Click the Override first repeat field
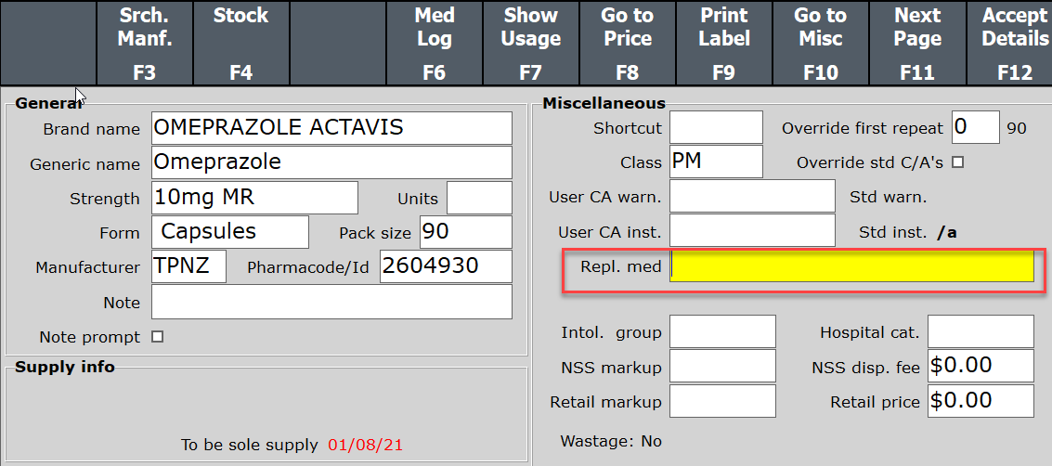Viewport: 1052px width, 466px height. tap(974, 127)
